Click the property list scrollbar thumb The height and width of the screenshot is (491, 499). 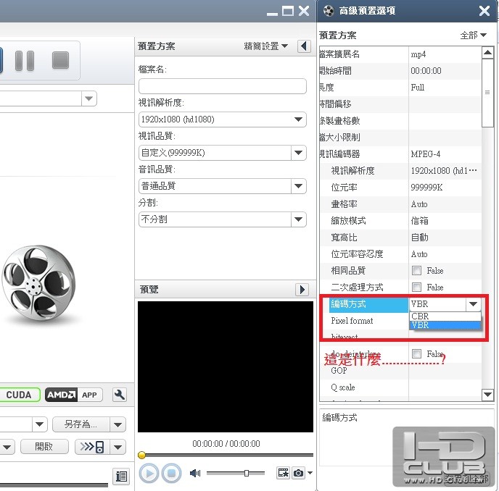487,93
